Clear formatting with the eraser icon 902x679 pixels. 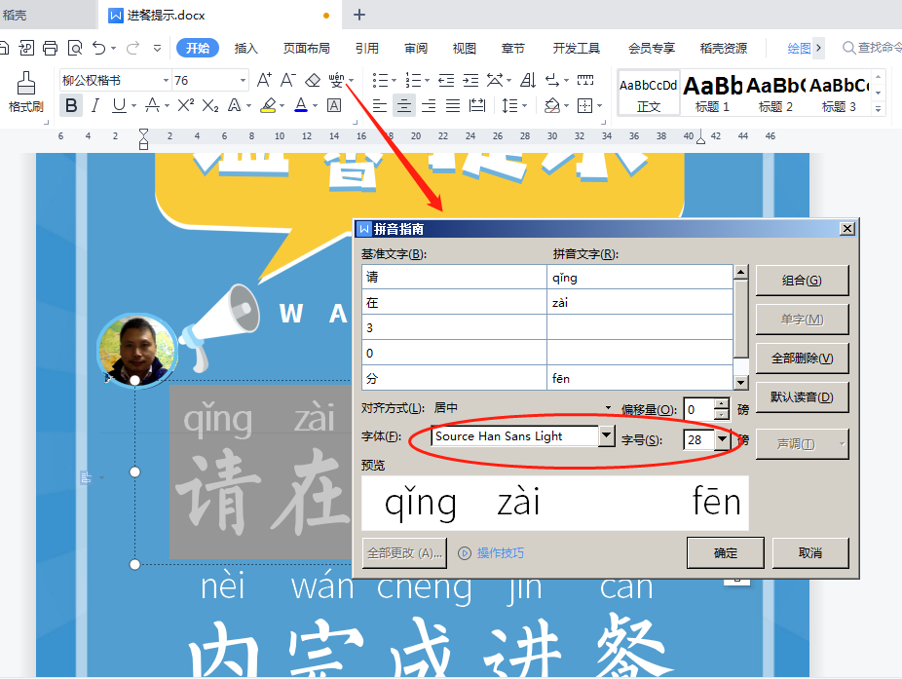tap(313, 80)
